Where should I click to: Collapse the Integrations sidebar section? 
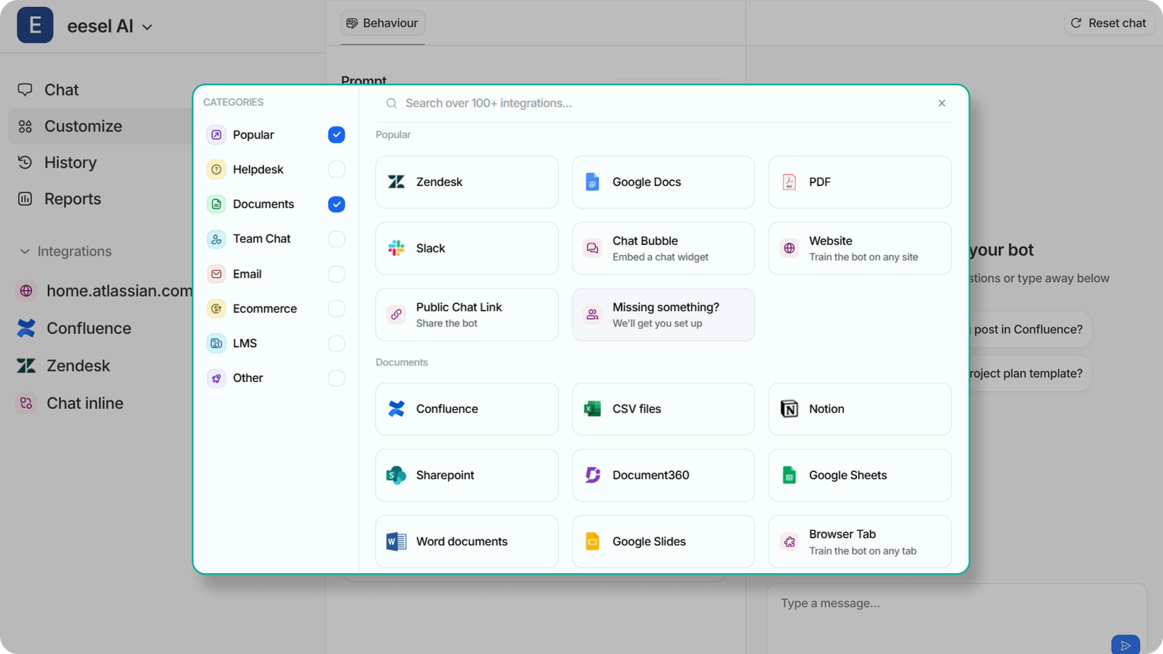coord(25,251)
